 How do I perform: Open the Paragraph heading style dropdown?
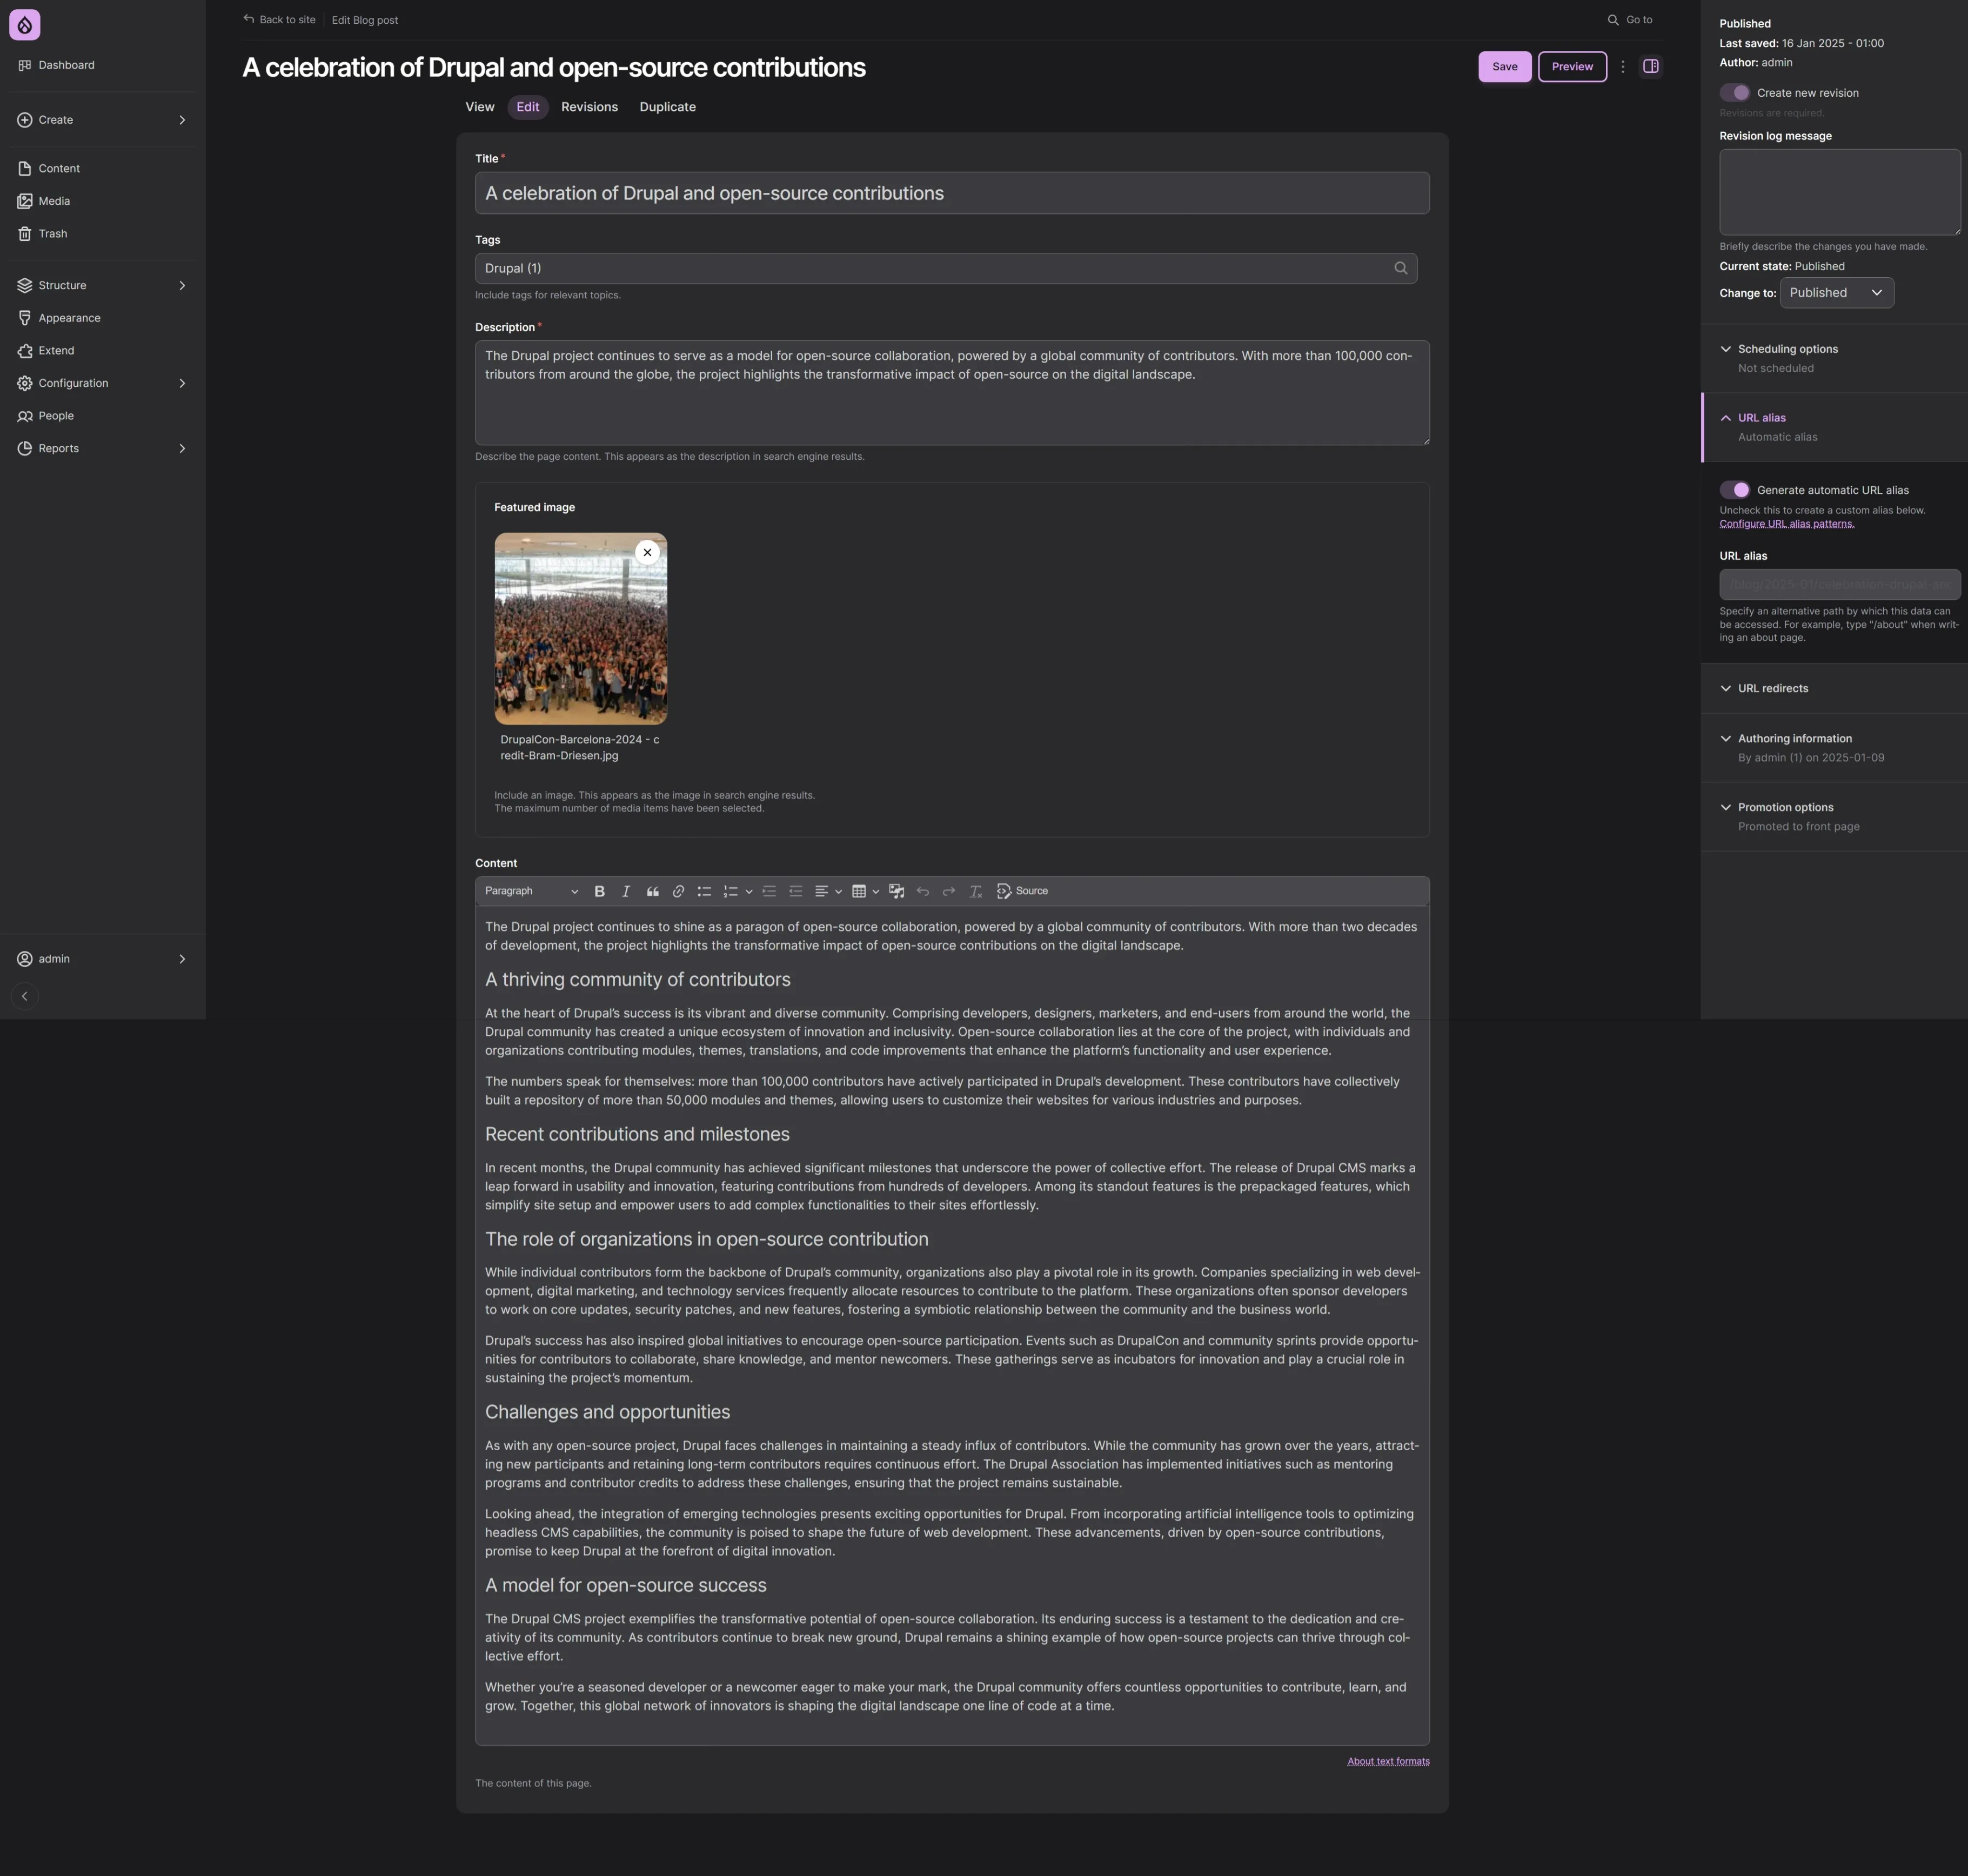(x=531, y=891)
